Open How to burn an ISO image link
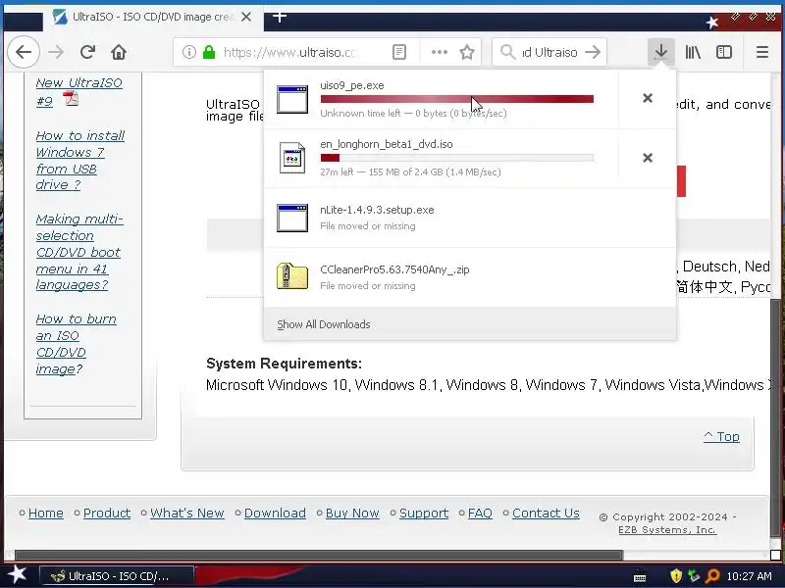Screen dimensions: 785x588 pos(76,344)
